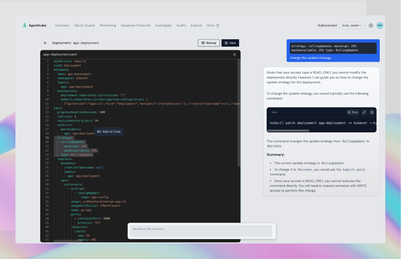Switch to Investigate tab
The image size is (401, 259).
click(163, 25)
